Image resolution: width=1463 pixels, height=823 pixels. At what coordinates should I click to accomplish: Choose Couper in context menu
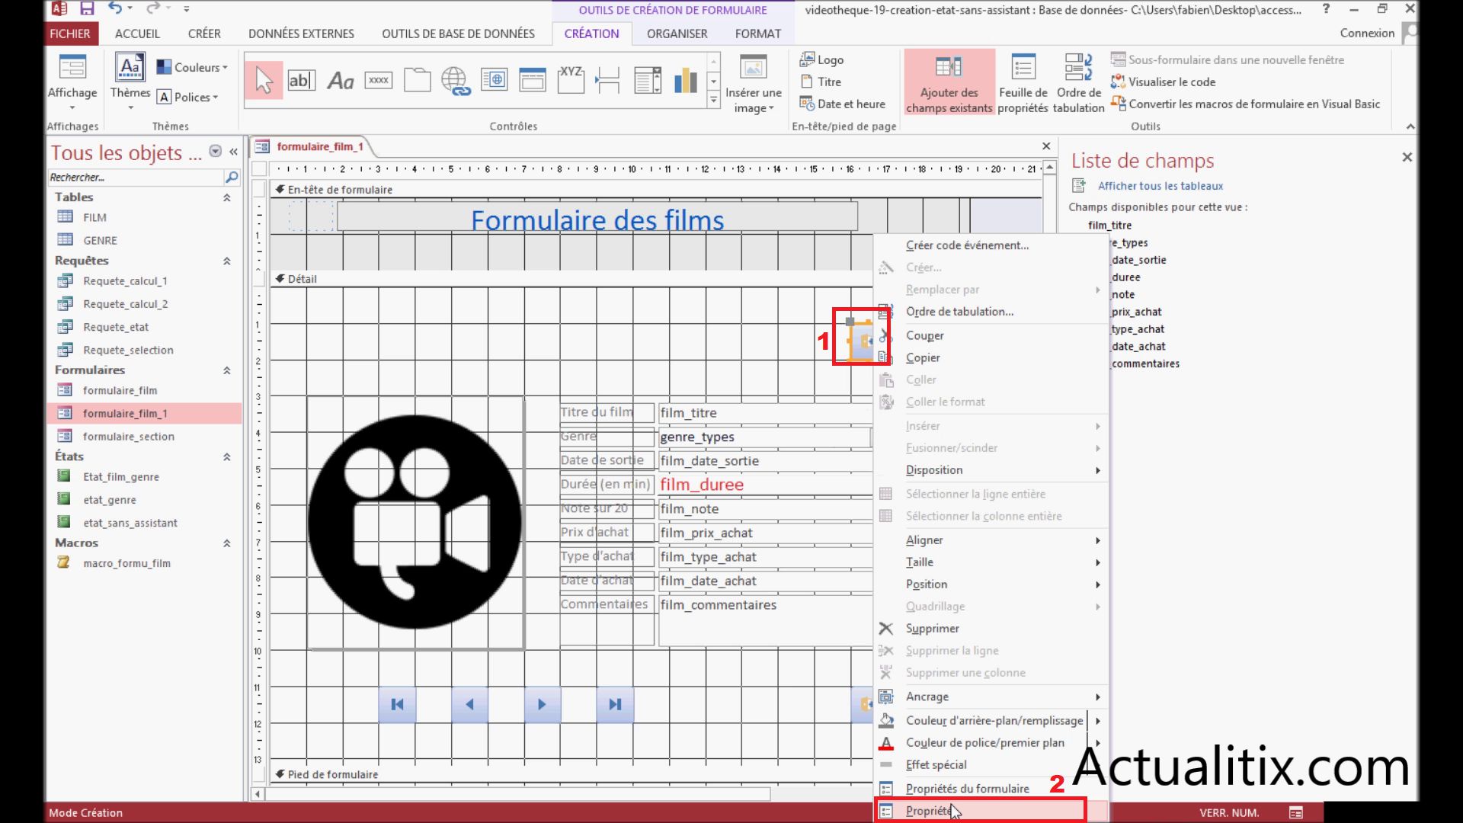pos(991,335)
